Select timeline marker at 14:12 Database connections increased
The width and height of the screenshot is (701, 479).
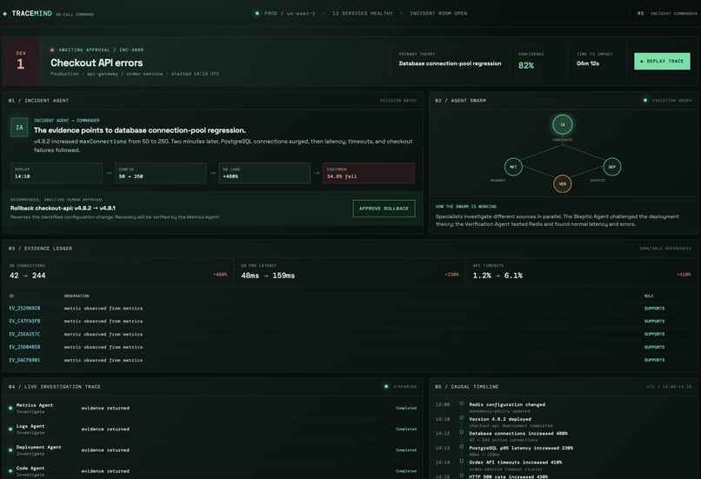pyautogui.click(x=461, y=432)
